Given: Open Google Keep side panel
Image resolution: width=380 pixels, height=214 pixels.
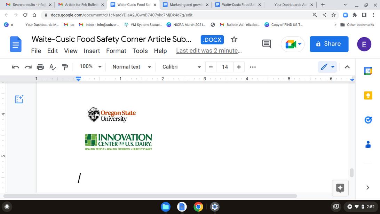Looking at the screenshot, I should click(368, 95).
